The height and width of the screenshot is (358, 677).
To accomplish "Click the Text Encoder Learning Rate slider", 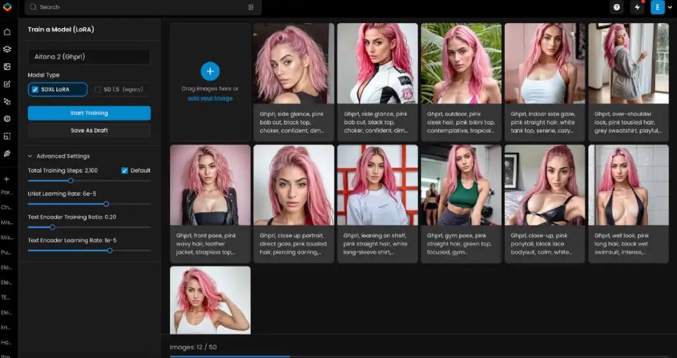I will tap(90, 250).
